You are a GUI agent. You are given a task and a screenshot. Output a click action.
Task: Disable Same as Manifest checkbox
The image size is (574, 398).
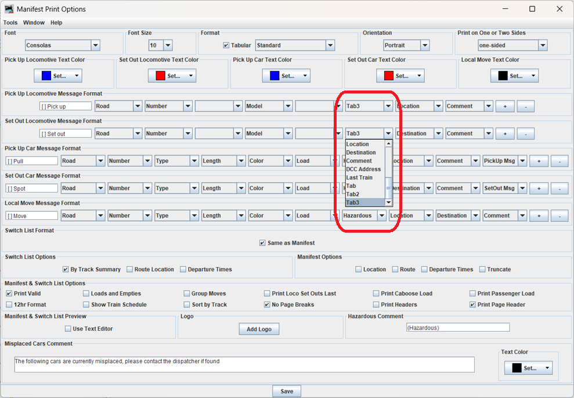262,243
